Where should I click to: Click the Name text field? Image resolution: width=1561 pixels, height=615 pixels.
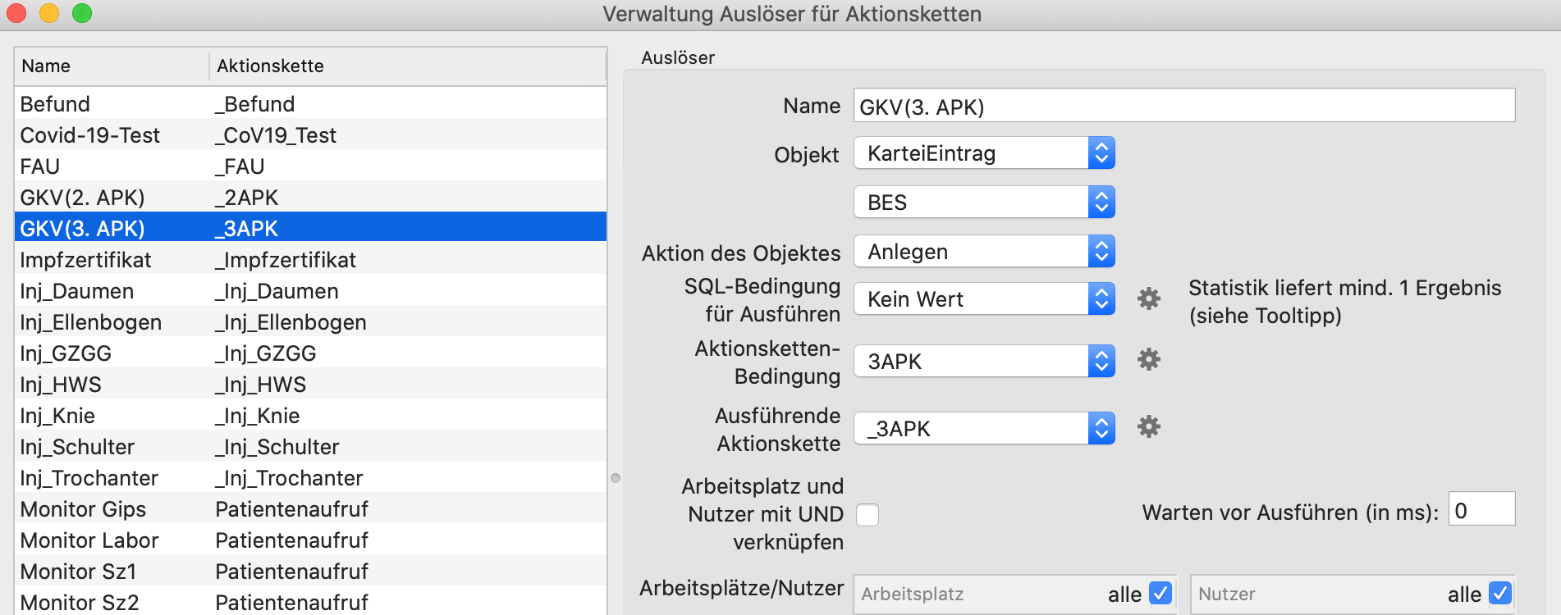pyautogui.click(x=1184, y=106)
